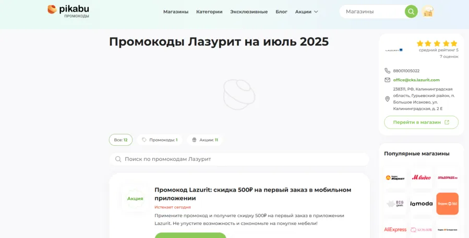Click the Популярные магазины heading
Screen dimensions: 469x238
pyautogui.click(x=417, y=154)
